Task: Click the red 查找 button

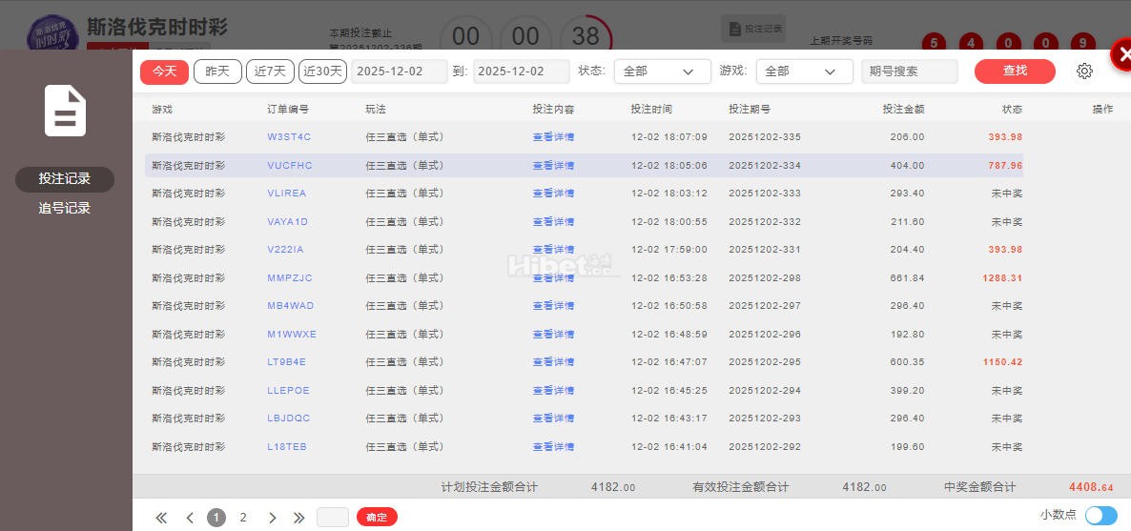Action: (x=1015, y=71)
